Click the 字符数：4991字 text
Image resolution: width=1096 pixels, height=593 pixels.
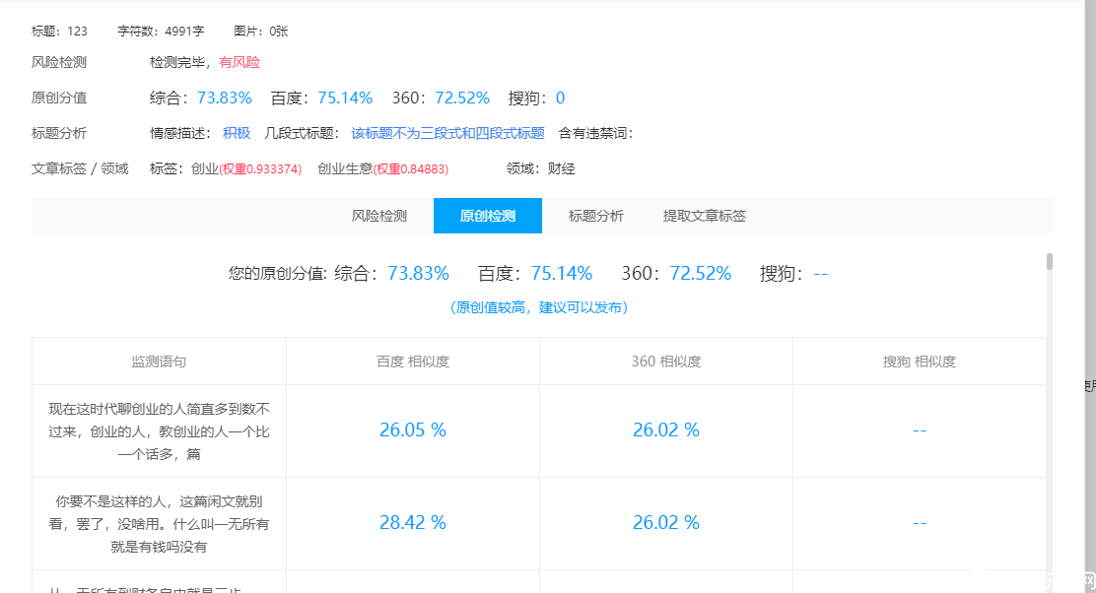(161, 31)
